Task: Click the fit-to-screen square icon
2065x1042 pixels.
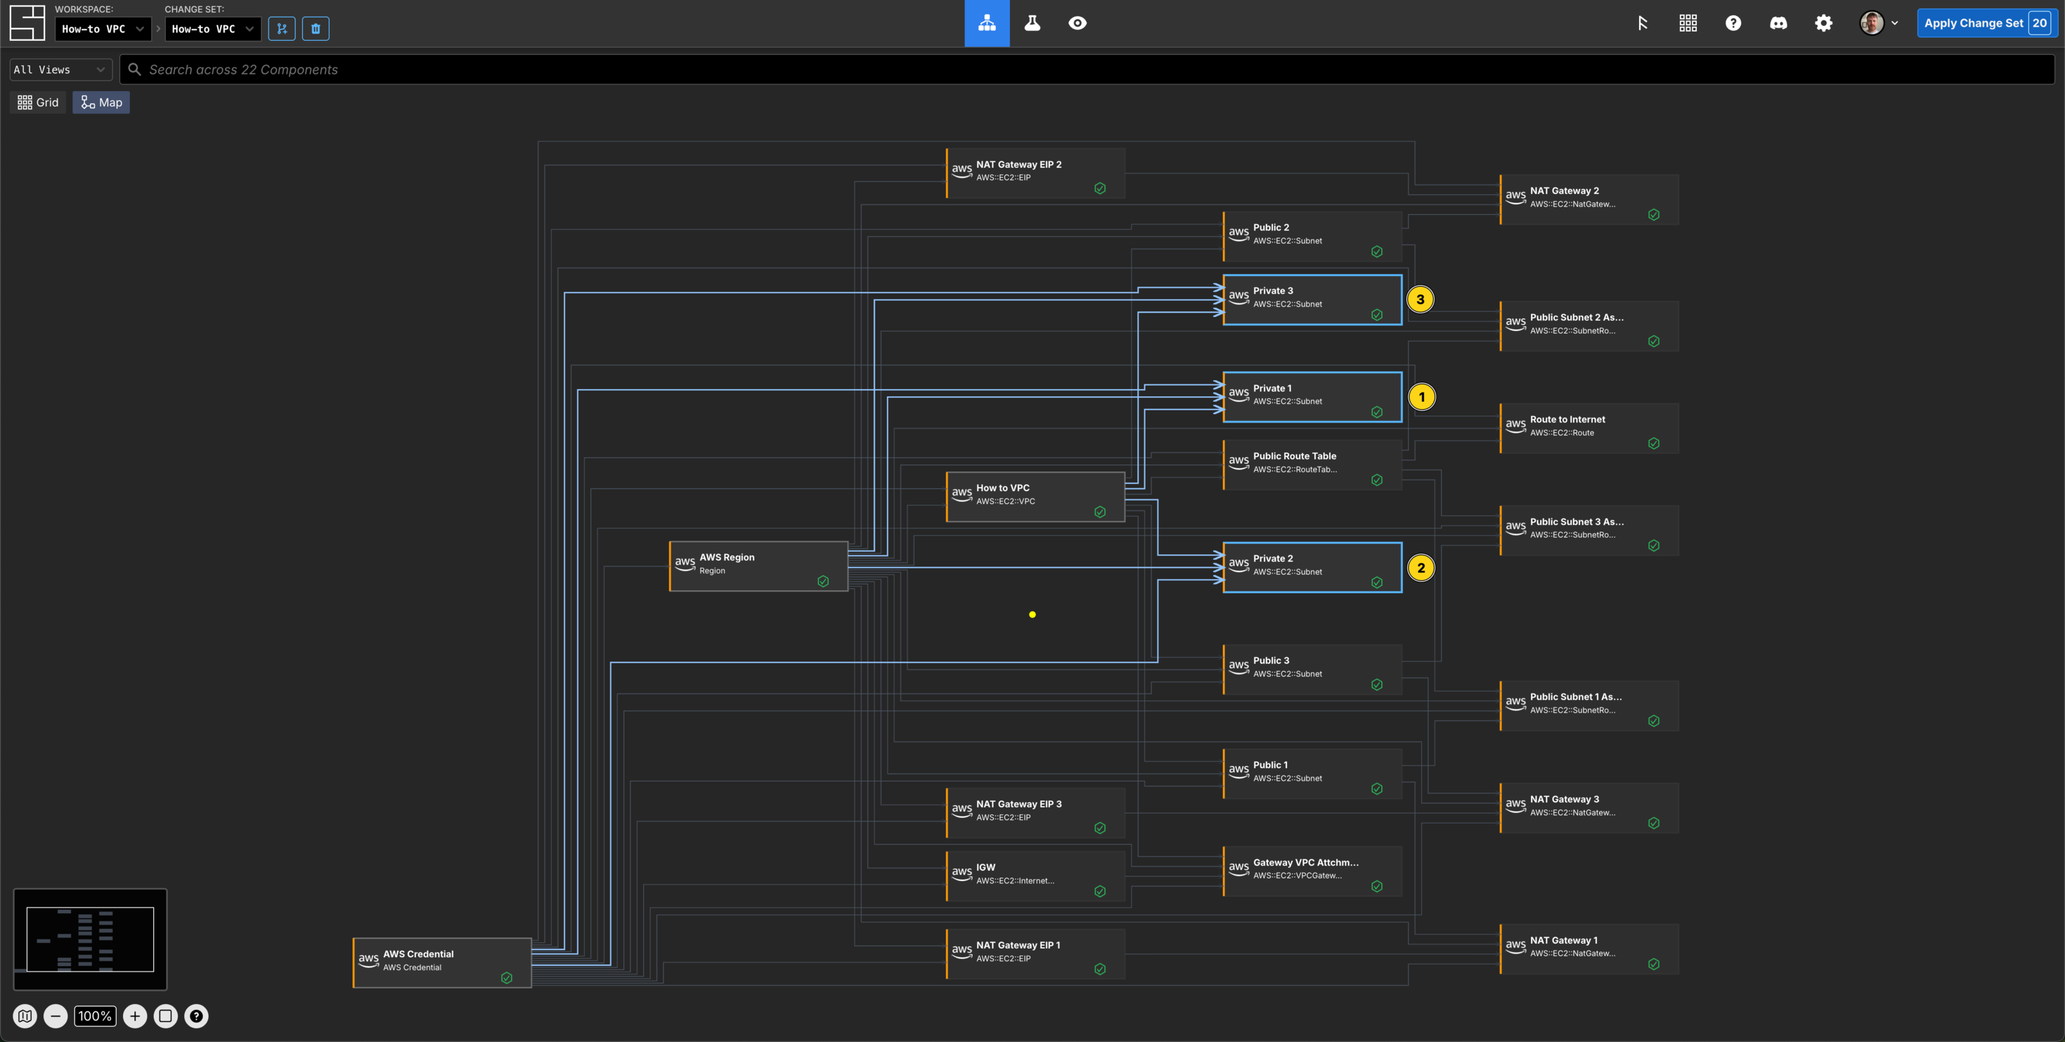Action: [165, 1016]
